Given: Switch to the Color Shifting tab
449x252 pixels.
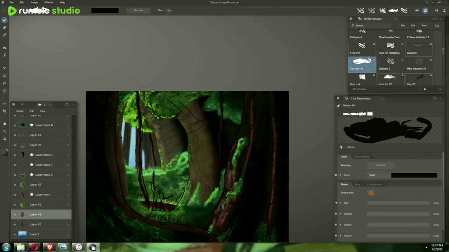Looking at the screenshot, I should pos(361,156).
